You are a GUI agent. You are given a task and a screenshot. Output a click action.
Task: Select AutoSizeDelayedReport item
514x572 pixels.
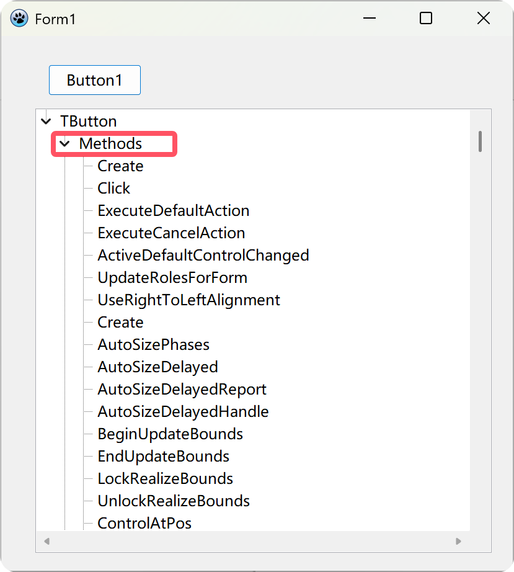tap(182, 389)
